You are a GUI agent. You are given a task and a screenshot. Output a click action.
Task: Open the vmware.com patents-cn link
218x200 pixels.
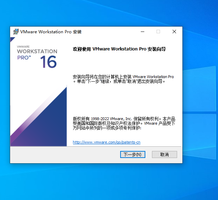107,142
